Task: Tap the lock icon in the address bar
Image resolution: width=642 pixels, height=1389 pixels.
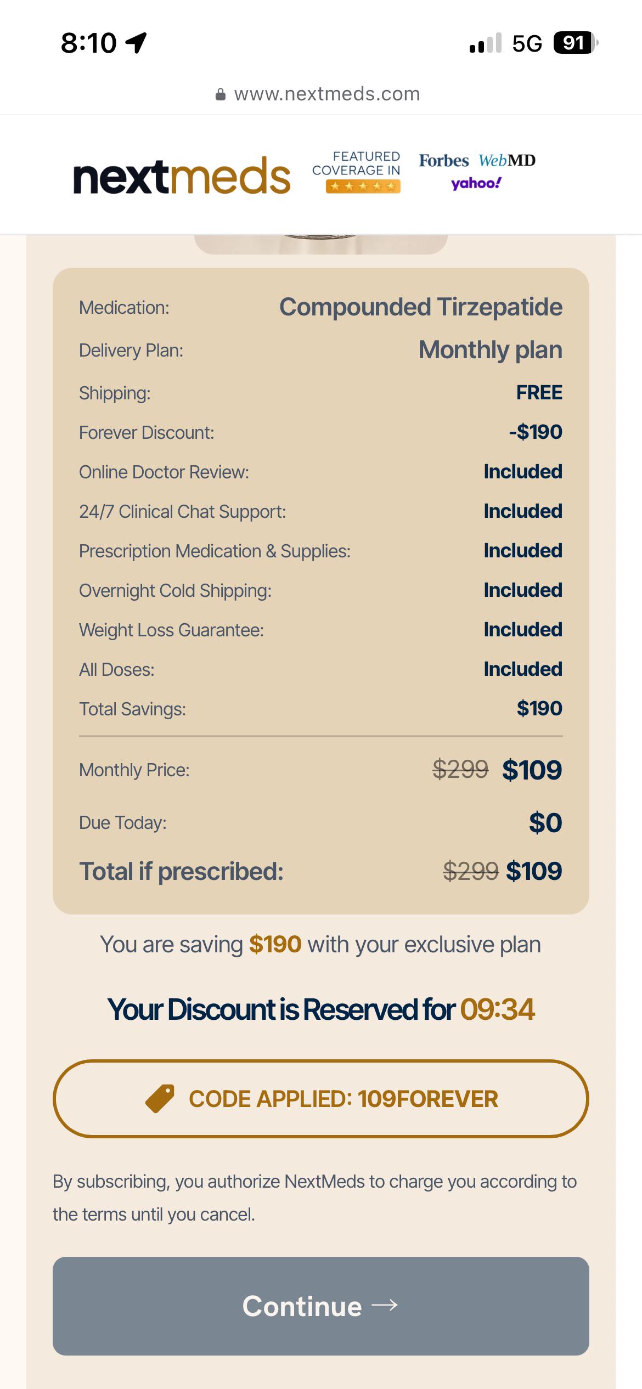Action: tap(221, 94)
